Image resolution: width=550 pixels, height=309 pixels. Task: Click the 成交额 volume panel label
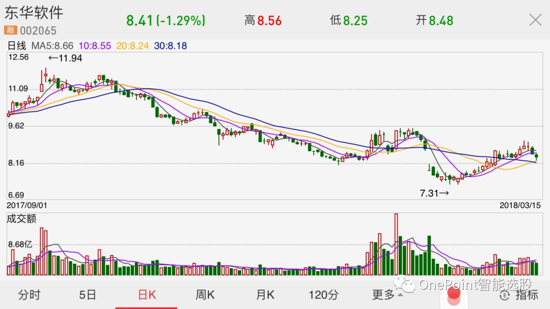click(21, 219)
